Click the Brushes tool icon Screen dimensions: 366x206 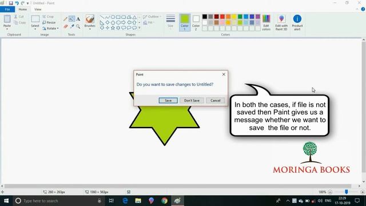(90, 19)
